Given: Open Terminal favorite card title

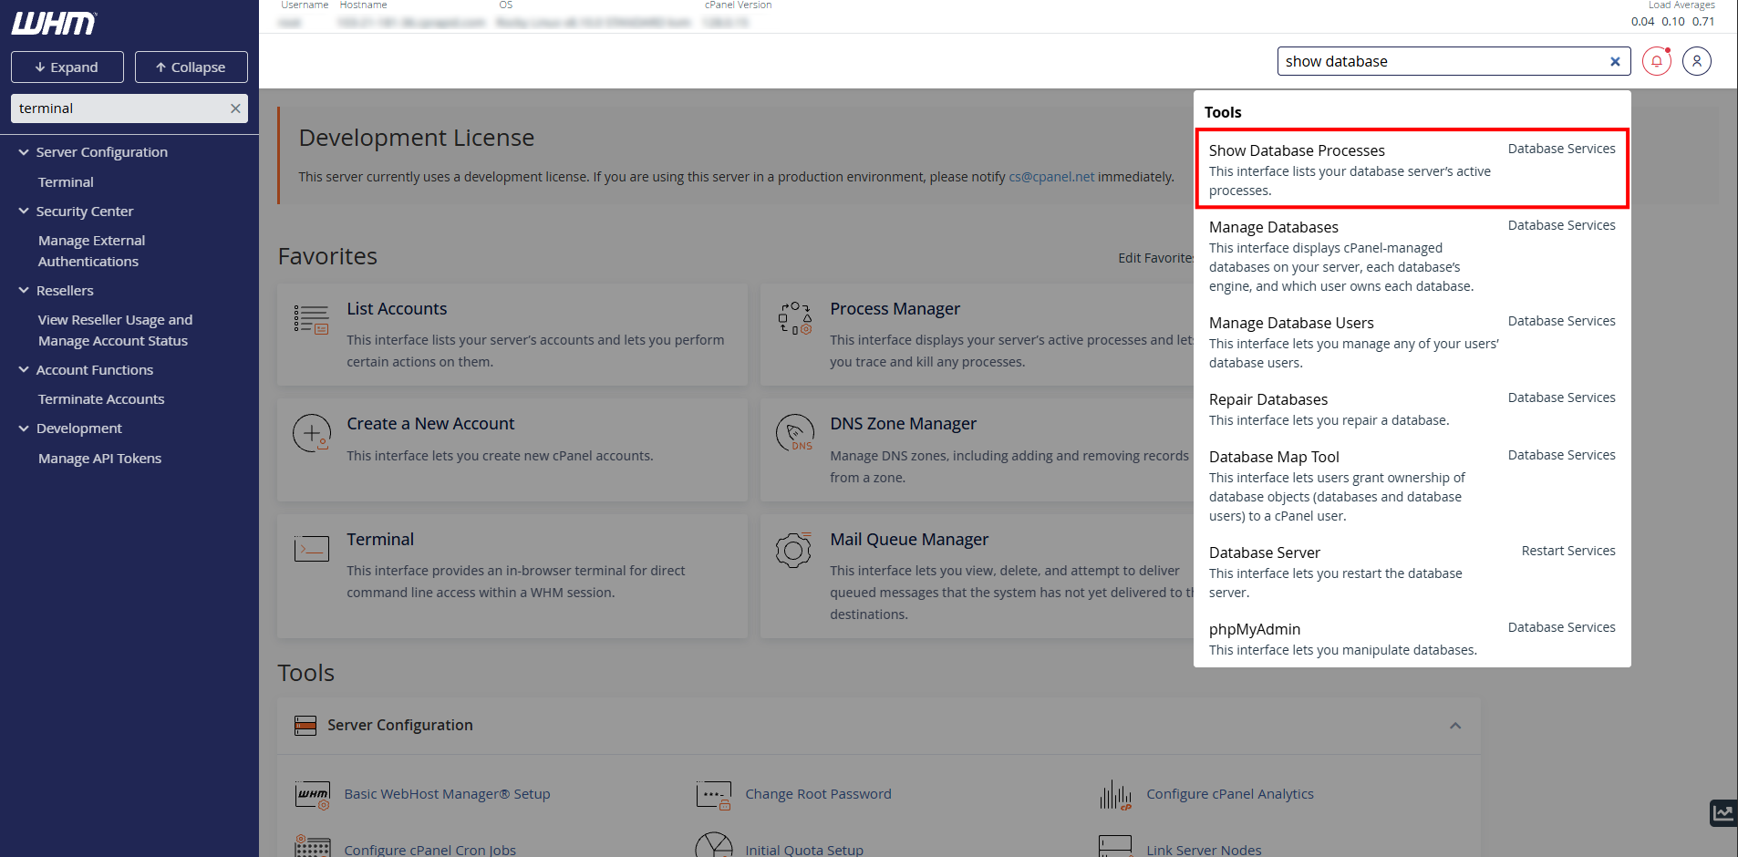Looking at the screenshot, I should (380, 540).
